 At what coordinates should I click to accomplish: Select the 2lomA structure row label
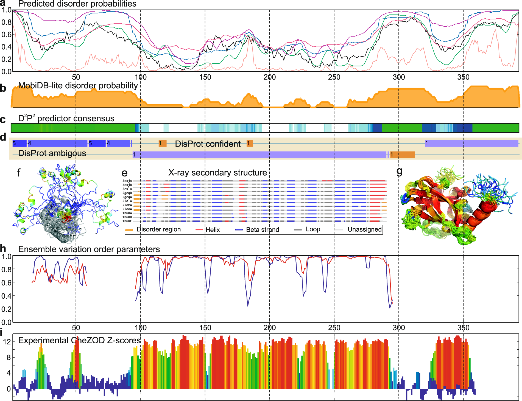coord(127,205)
